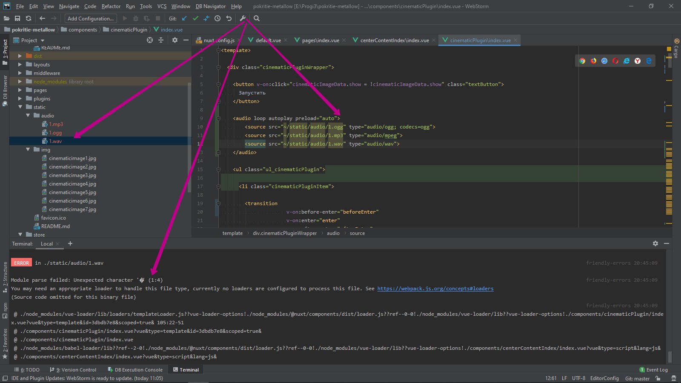
Task: Open Structure side tool window
Action: coord(5,277)
